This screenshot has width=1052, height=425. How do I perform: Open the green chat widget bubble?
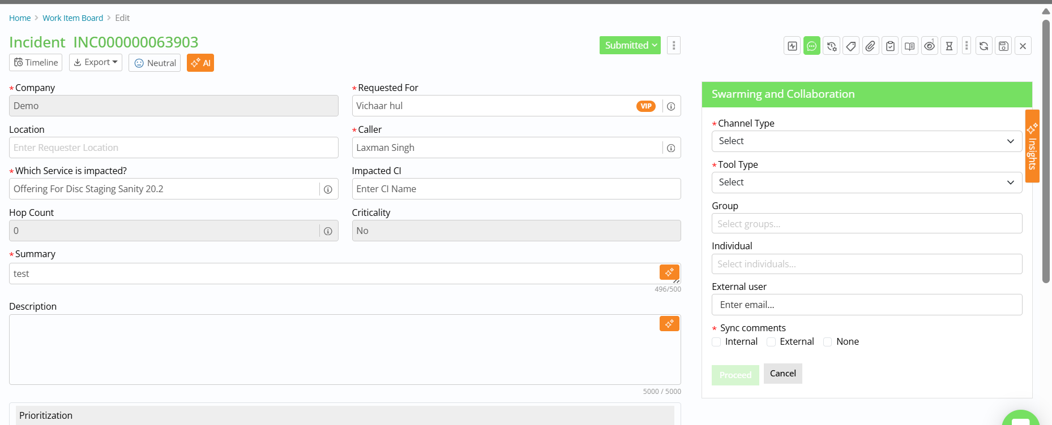pyautogui.click(x=1021, y=419)
